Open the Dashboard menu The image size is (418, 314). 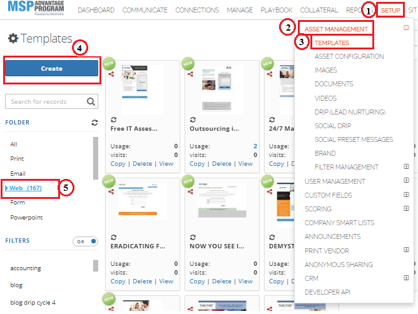point(96,10)
